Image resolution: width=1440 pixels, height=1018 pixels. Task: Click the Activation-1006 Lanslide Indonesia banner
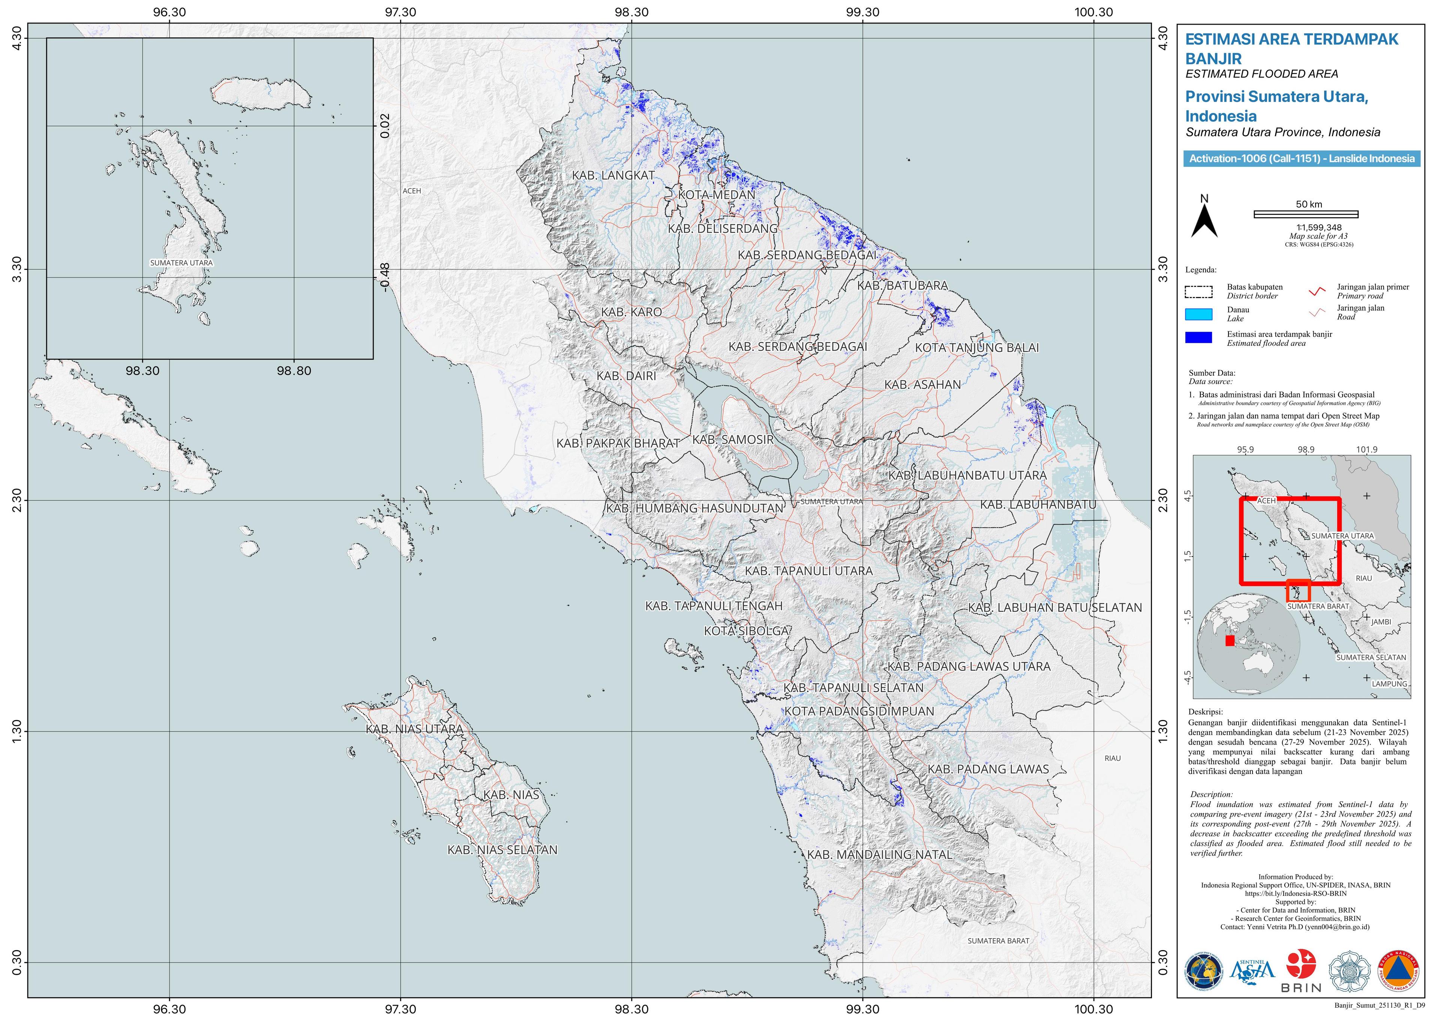[1301, 159]
